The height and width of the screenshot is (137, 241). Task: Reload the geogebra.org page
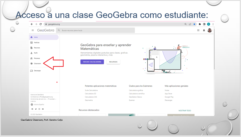[x=40, y=24]
